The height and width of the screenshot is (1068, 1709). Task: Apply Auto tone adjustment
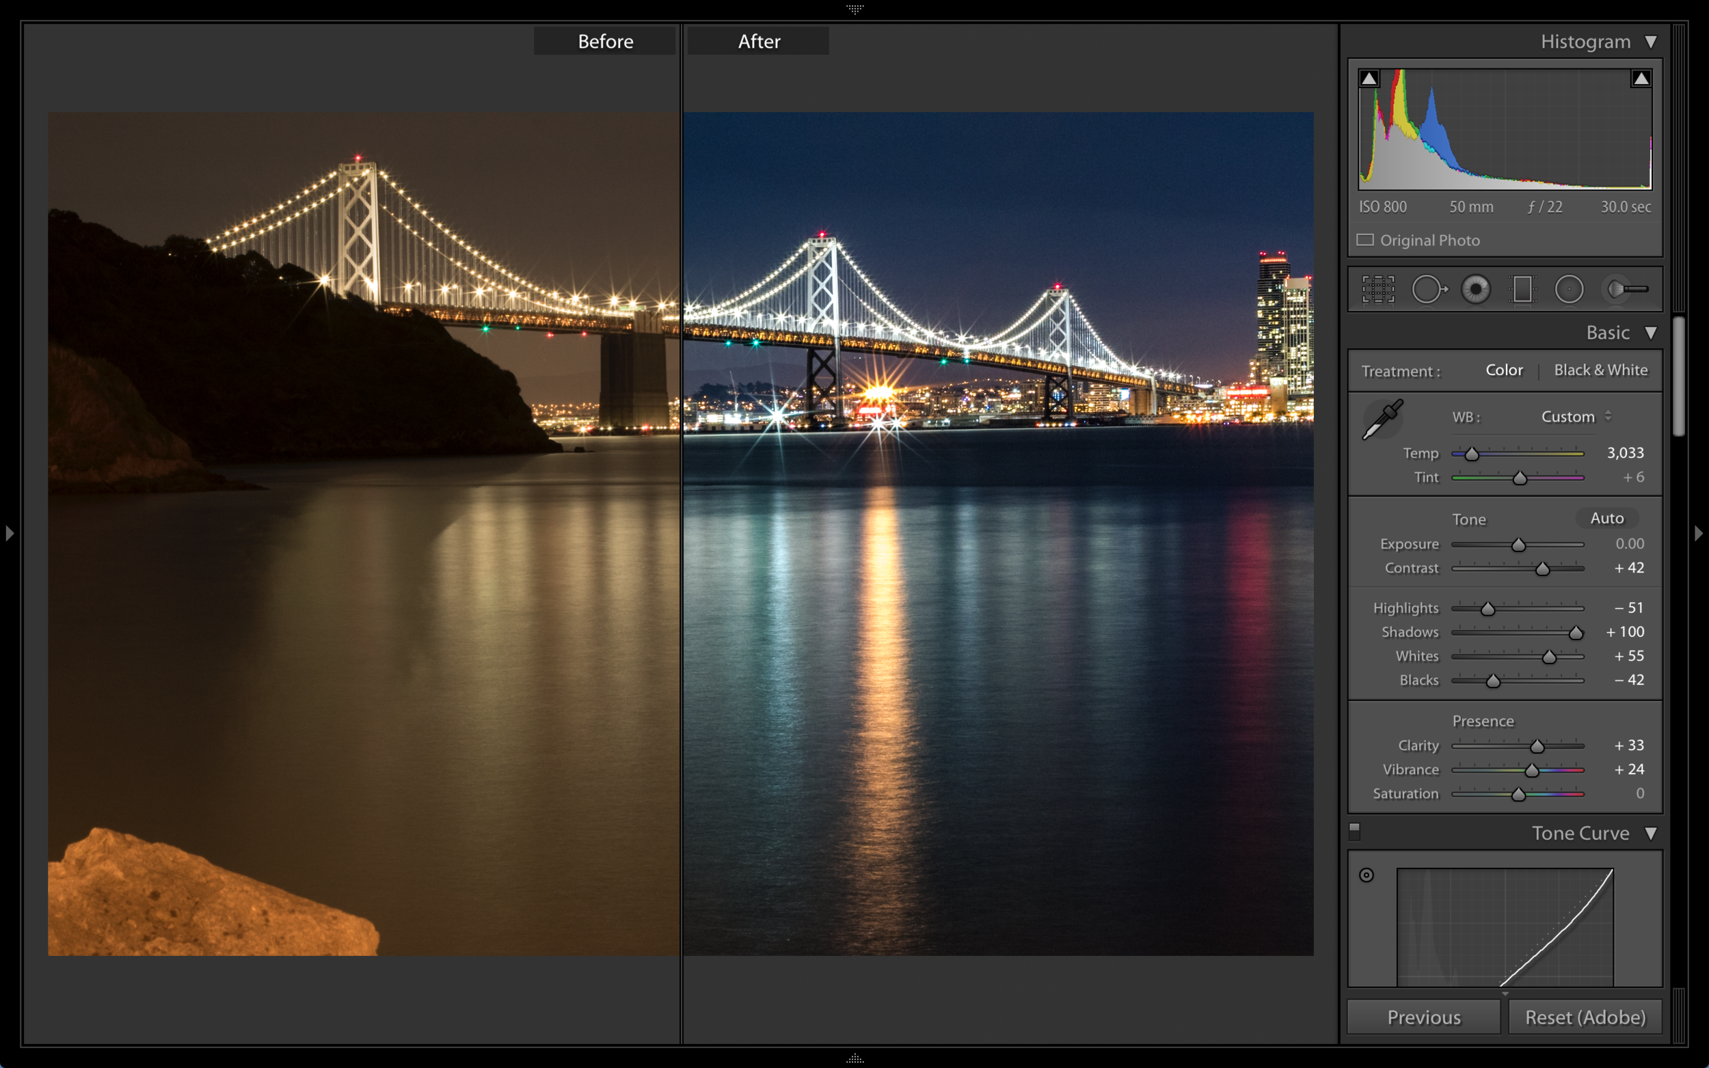[x=1606, y=519]
